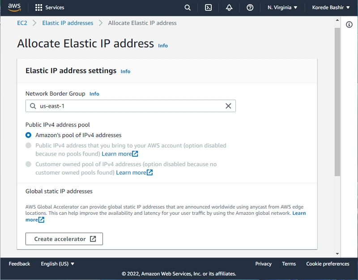Launch the CloudShell terminal icon

(x=208, y=8)
